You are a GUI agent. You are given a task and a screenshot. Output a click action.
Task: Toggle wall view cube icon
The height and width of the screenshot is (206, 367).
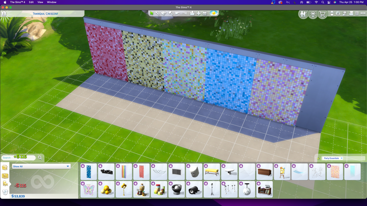coord(338,14)
